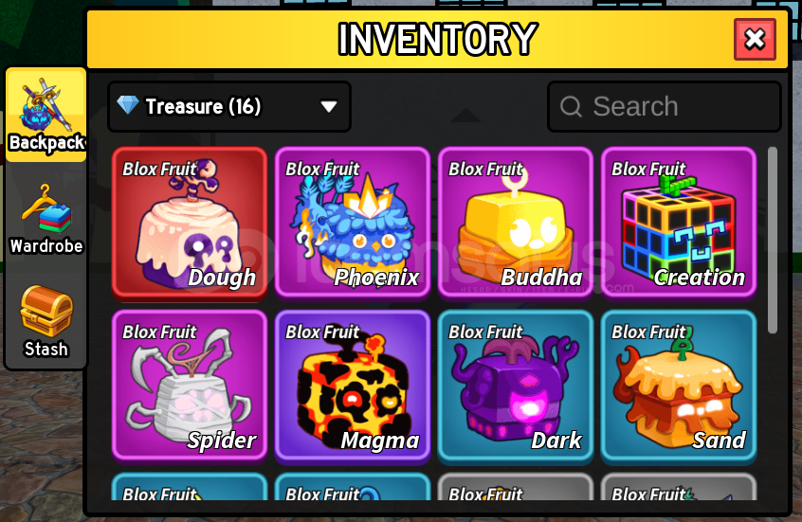802x522 pixels.
Task: Click the dropdown arrow beside Treasure
Action: (329, 106)
